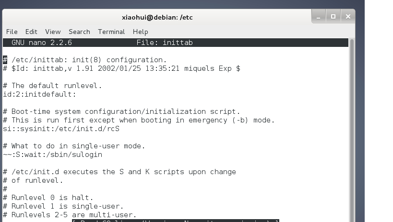Minimize the terminal window
This screenshot has width=393, height=222.
[319, 17]
